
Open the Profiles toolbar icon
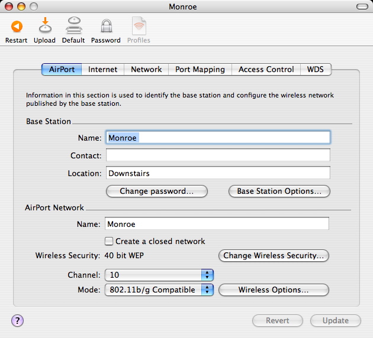139,26
